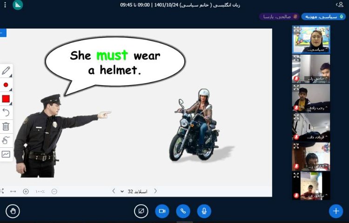Open the blue plus actions menu
The image size is (349, 223).
(x=336, y=211)
